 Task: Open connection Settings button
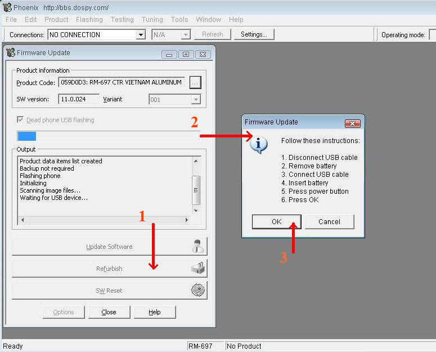click(254, 34)
